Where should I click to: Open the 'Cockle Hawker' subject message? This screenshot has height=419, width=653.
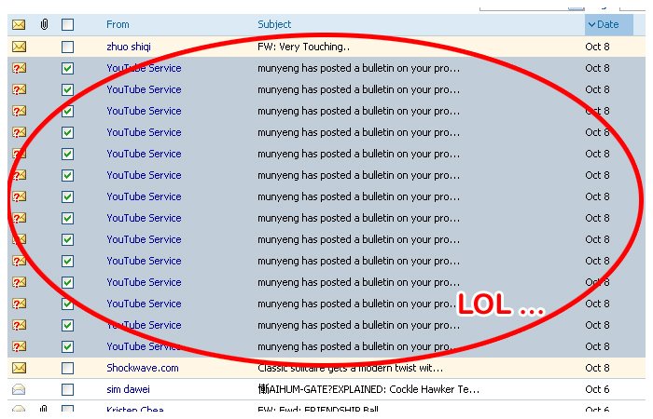[x=368, y=389]
